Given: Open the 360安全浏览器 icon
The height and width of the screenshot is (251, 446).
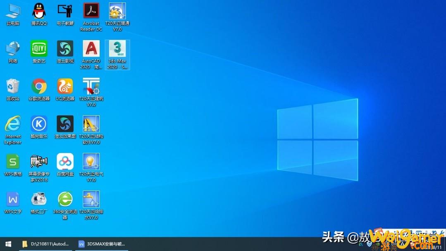Looking at the screenshot, I should [65, 206].
